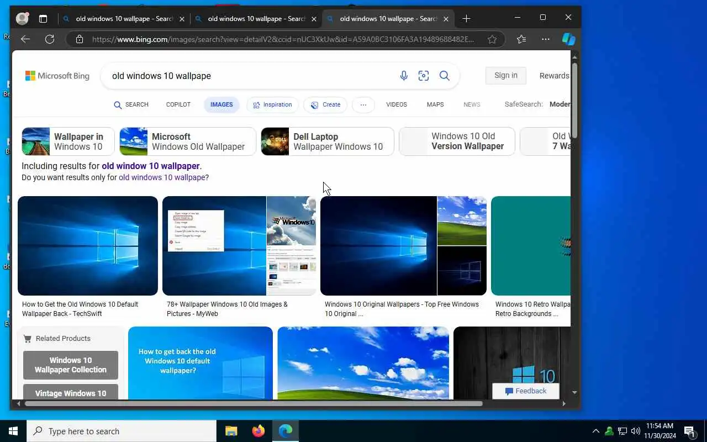
Task: Open How to Get Old Default Wallpaper title
Action: click(80, 309)
